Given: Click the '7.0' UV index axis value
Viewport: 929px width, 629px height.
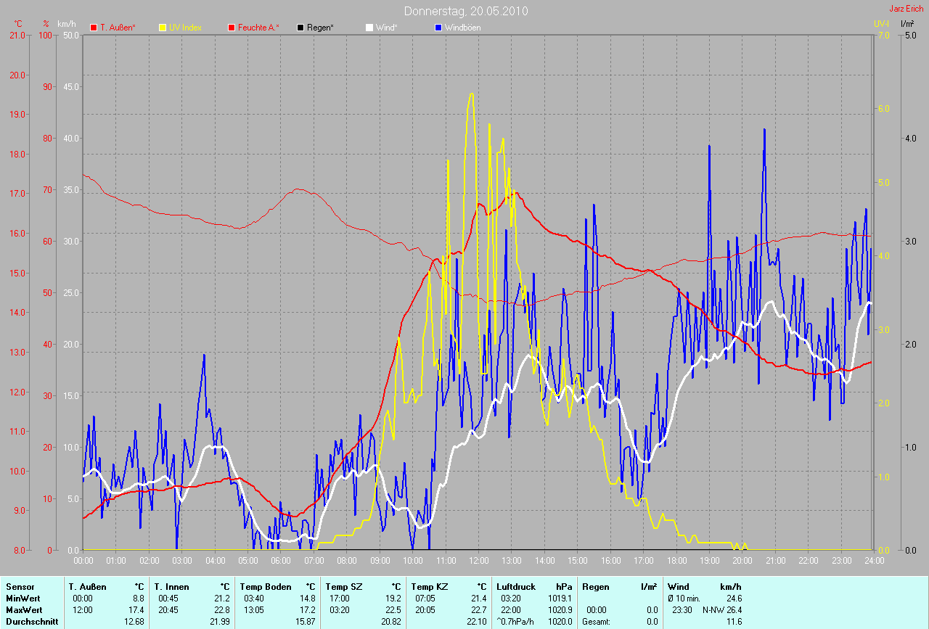Looking at the screenshot, I should (883, 35).
